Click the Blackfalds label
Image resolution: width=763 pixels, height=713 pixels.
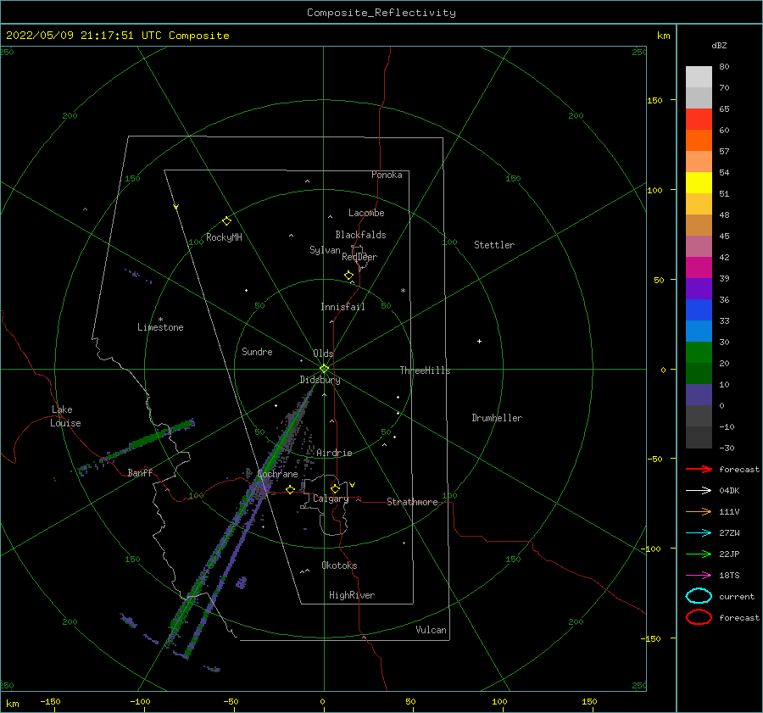(360, 235)
